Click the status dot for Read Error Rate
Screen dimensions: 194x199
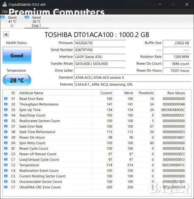6,99
